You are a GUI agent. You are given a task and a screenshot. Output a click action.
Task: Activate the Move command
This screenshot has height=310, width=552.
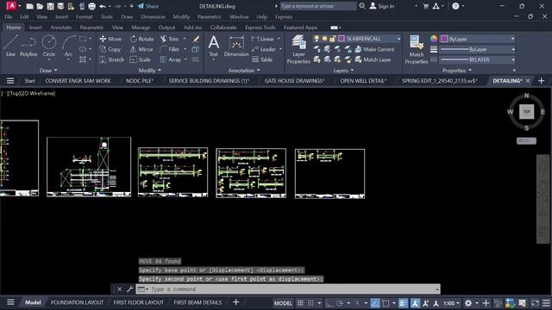[110, 39]
